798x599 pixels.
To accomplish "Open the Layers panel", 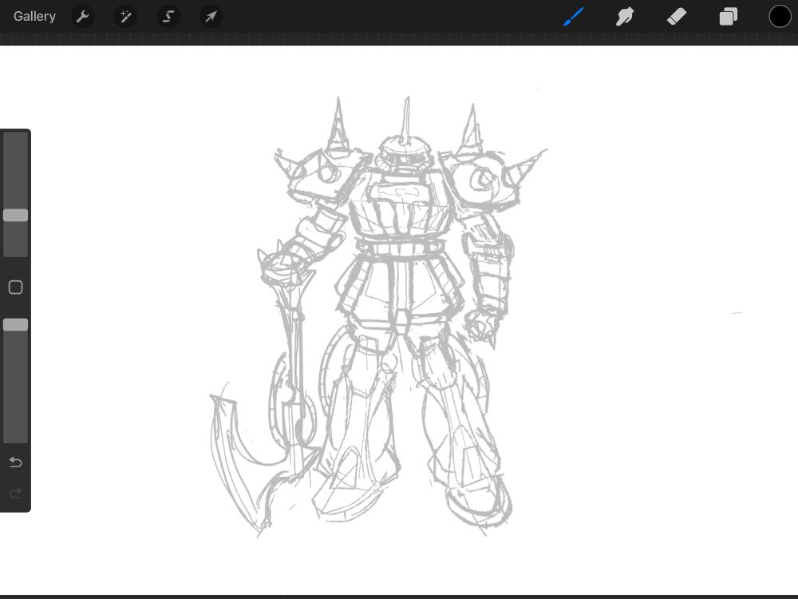I will click(x=728, y=16).
